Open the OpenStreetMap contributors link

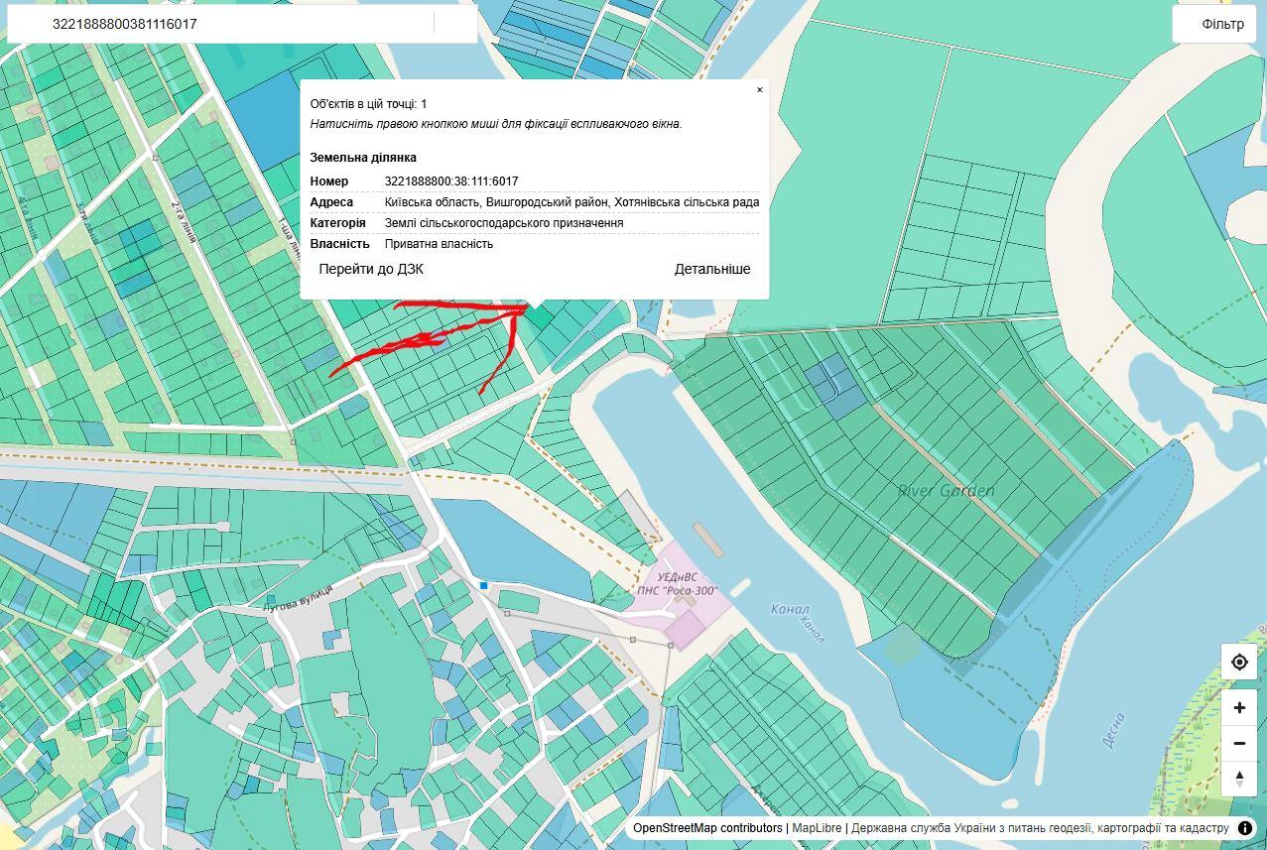coord(707,828)
